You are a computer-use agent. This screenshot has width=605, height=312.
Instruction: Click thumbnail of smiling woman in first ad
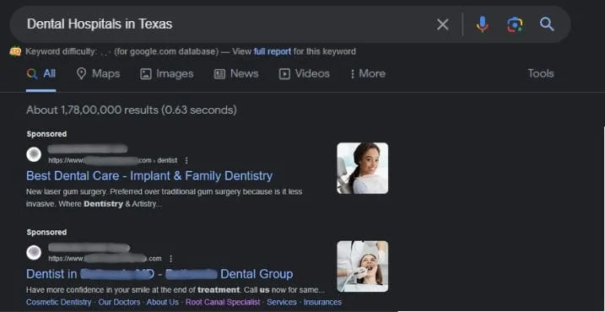point(363,168)
